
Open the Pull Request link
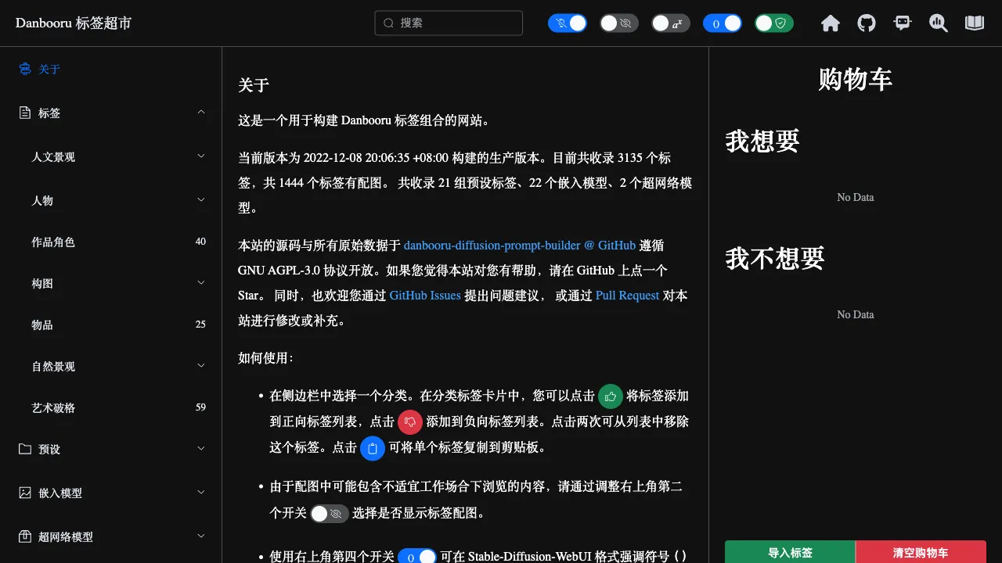pos(627,296)
